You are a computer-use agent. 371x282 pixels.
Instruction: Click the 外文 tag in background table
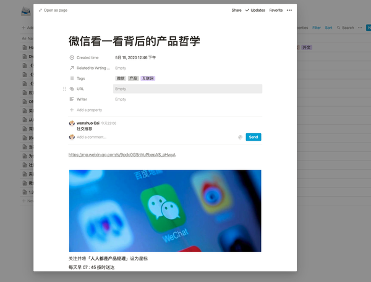point(307,48)
